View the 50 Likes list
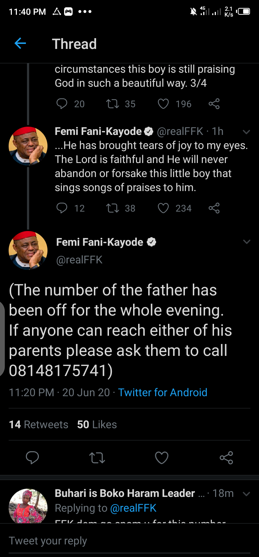The height and width of the screenshot is (557, 259). click(x=97, y=425)
